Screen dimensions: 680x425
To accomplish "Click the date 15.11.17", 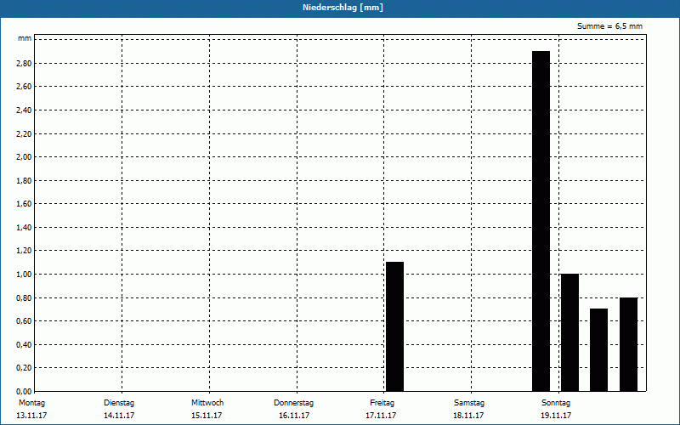I will click(207, 416).
